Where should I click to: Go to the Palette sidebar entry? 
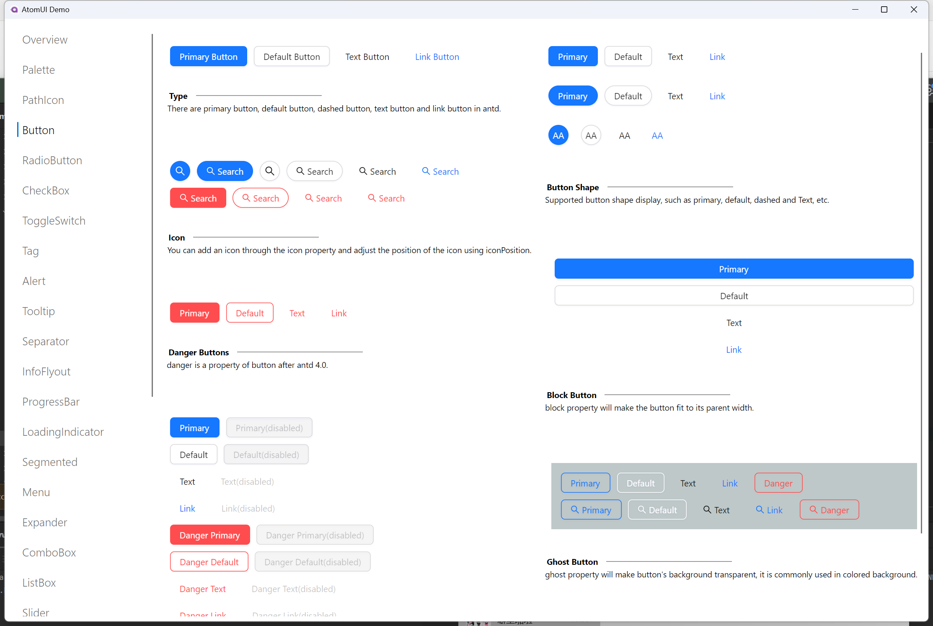tap(39, 70)
